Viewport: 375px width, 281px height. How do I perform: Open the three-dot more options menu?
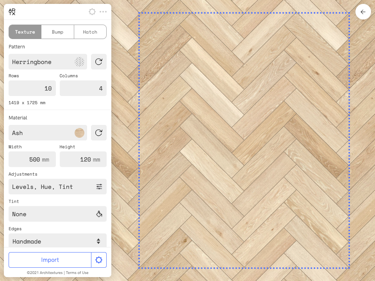pyautogui.click(x=103, y=12)
